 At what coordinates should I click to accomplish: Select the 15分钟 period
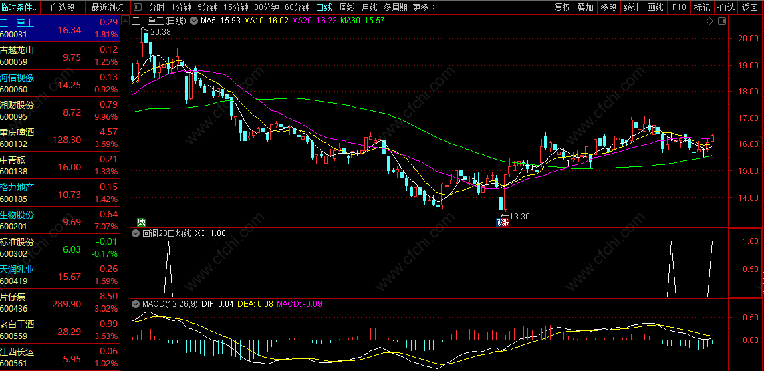click(236, 7)
